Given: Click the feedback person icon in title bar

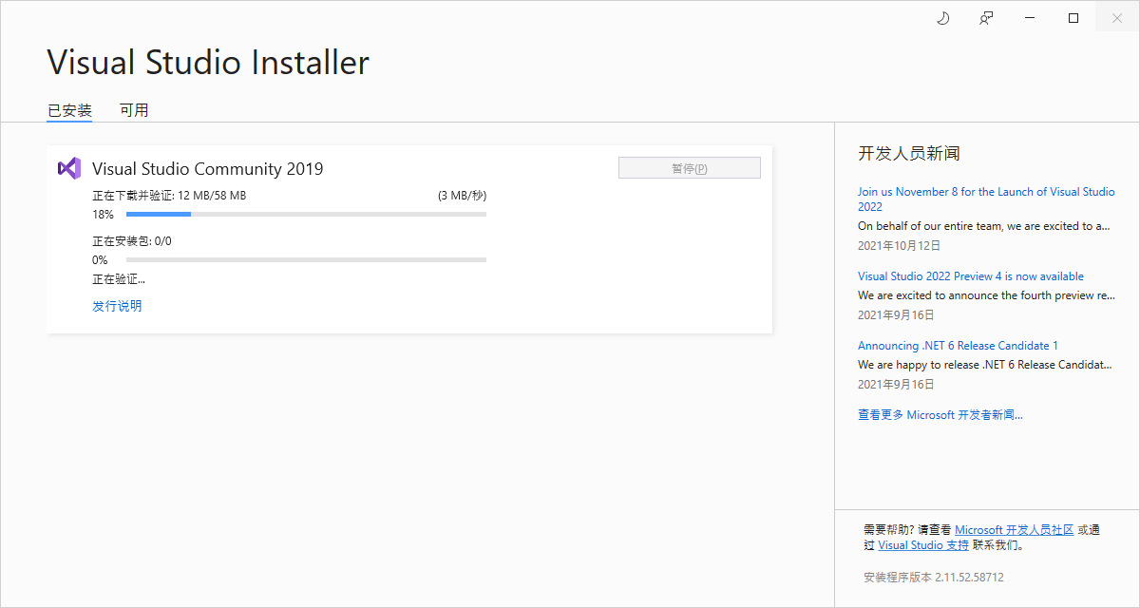Looking at the screenshot, I should click(987, 18).
